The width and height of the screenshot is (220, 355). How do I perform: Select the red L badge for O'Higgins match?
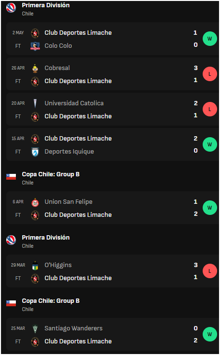click(x=209, y=271)
